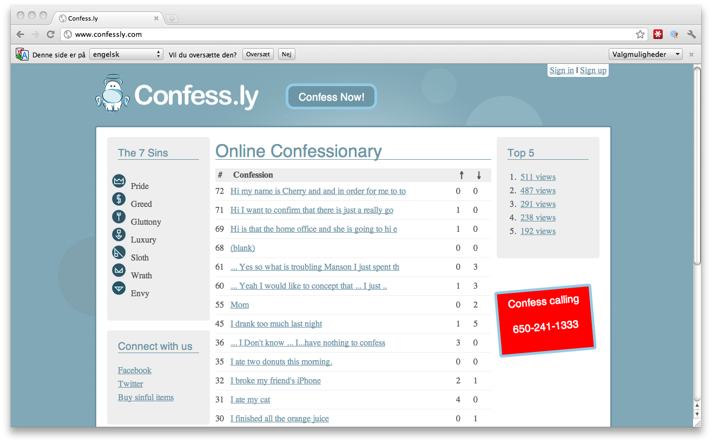
Task: Open 'I ate my cat' confession
Action: 250,400
